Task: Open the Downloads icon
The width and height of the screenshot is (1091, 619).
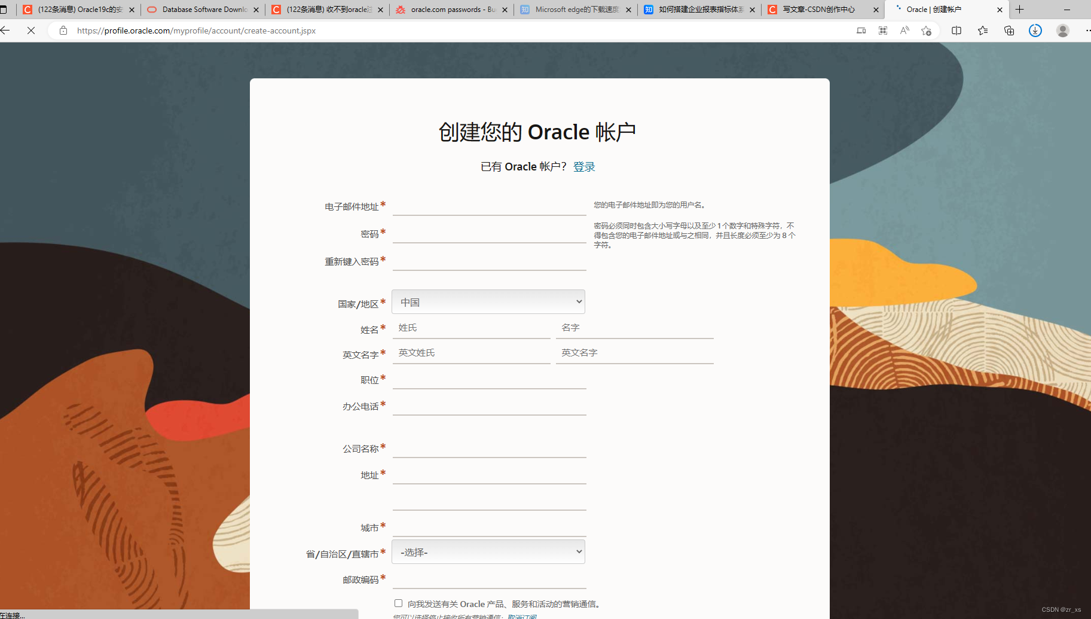Action: tap(1035, 31)
